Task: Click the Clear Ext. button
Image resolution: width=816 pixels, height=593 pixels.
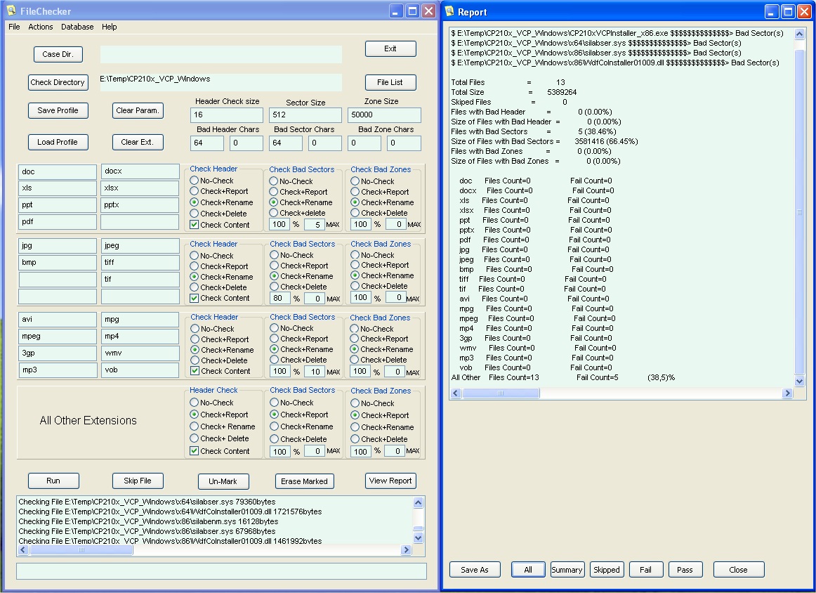Action: 138,142
